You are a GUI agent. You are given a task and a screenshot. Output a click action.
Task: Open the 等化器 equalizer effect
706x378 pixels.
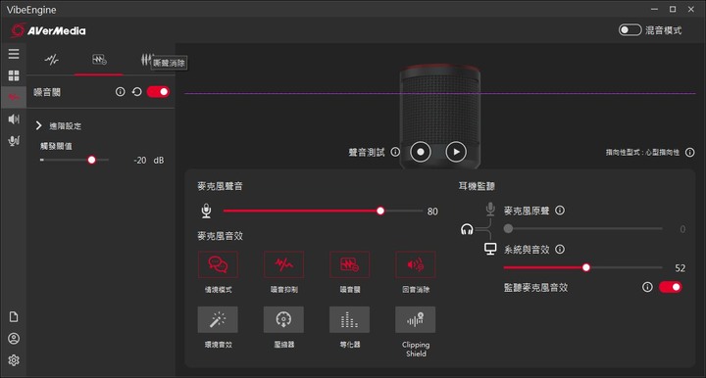click(x=349, y=319)
